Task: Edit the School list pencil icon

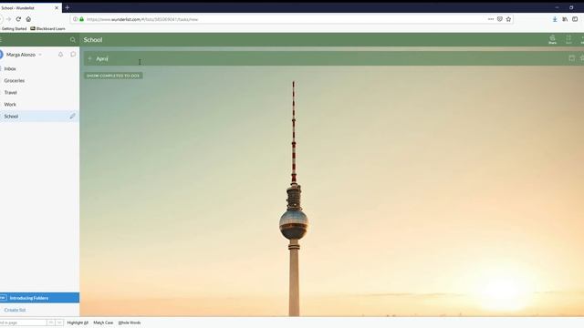Action: tap(73, 116)
